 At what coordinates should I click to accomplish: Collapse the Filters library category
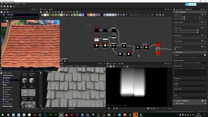click(1, 85)
